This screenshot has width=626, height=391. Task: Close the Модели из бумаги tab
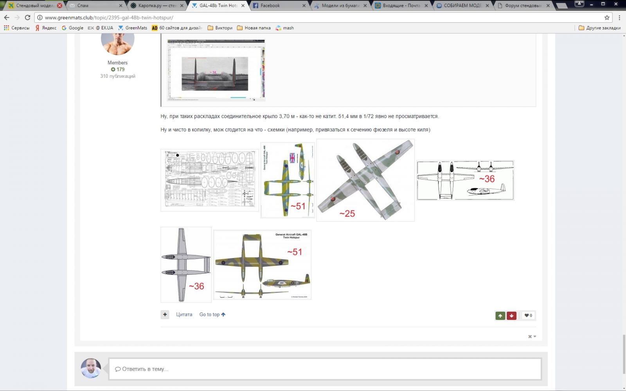pos(365,5)
